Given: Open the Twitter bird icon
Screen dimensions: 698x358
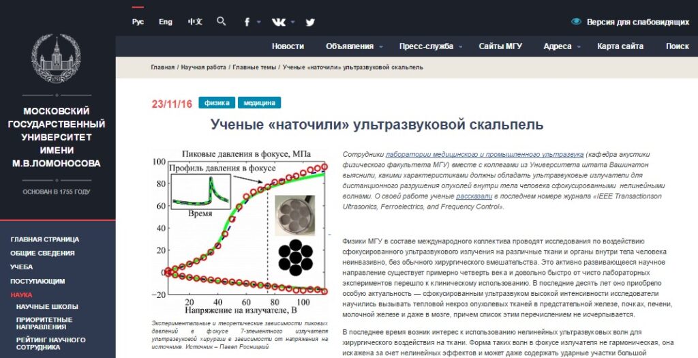Looking at the screenshot, I should point(310,22).
